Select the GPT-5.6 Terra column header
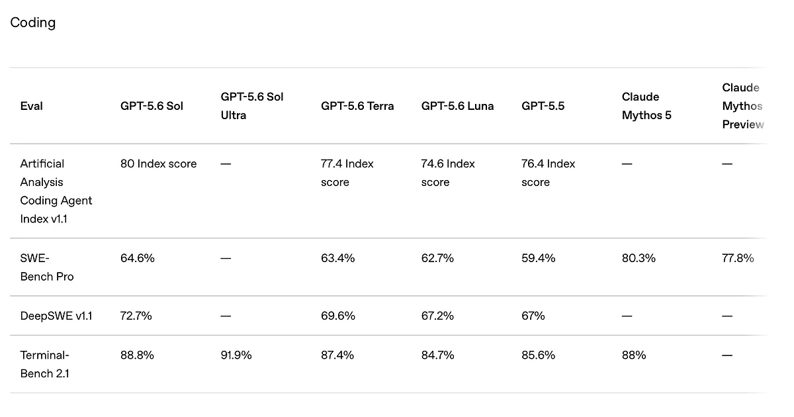 tap(357, 106)
